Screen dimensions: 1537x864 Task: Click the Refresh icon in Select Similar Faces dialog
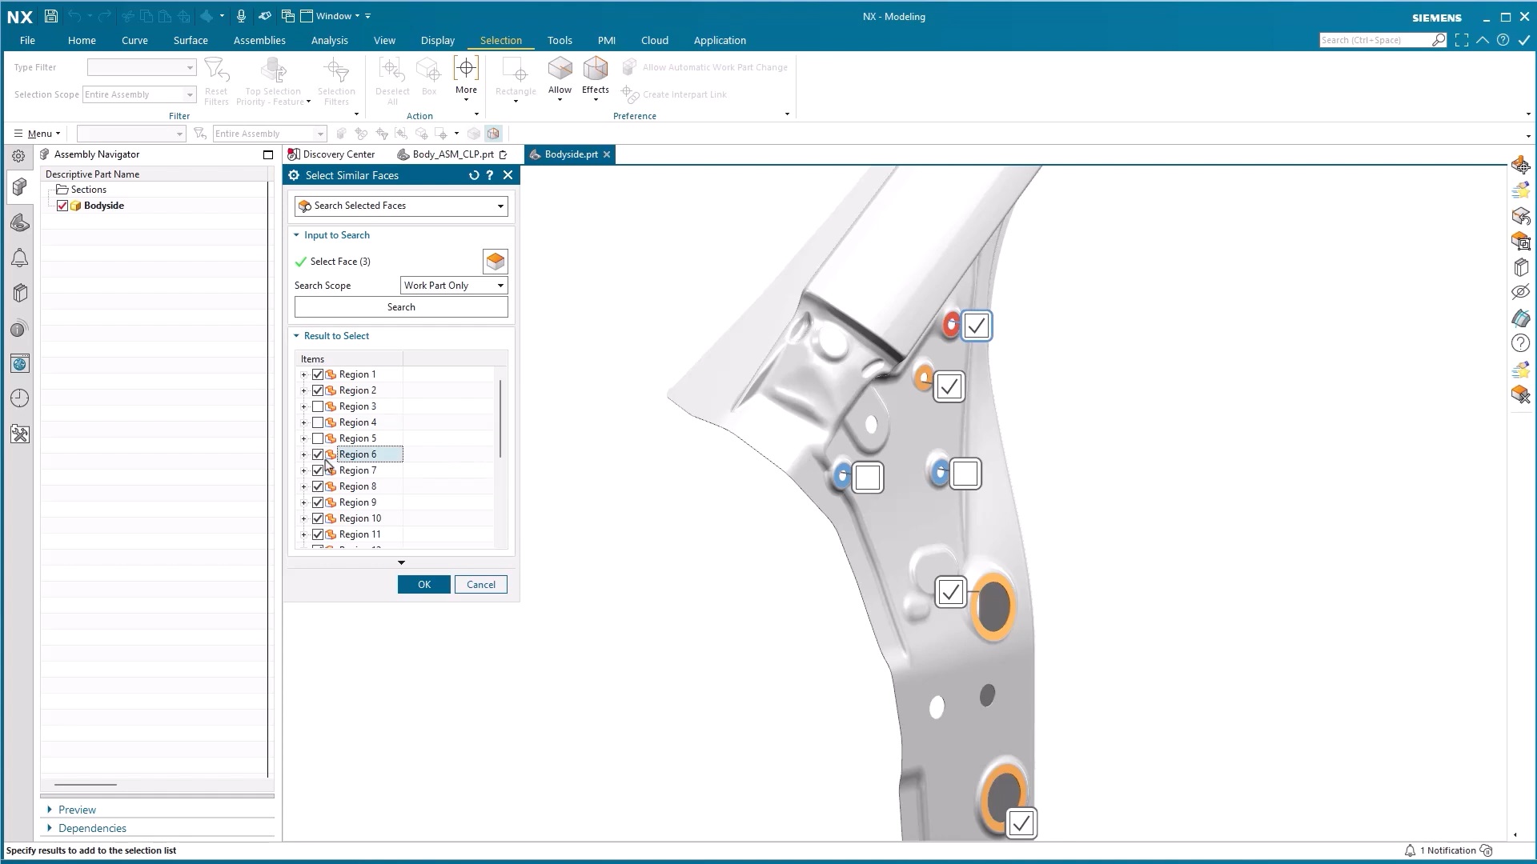(x=474, y=174)
